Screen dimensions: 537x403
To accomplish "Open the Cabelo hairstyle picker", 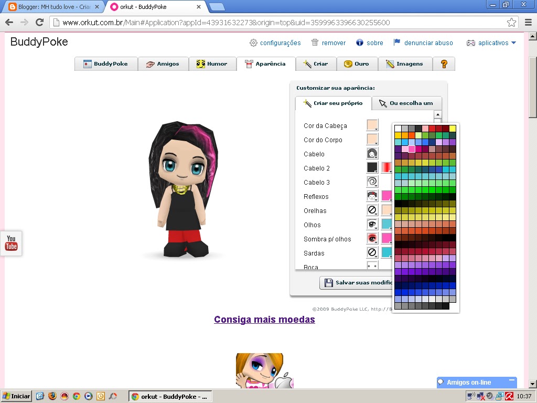I will click(x=372, y=153).
